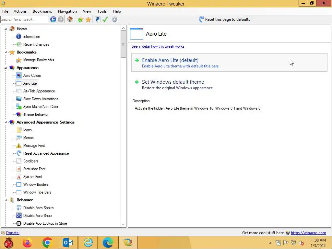
Task: Click the Action Center flag tray icon
Action: 286,243
